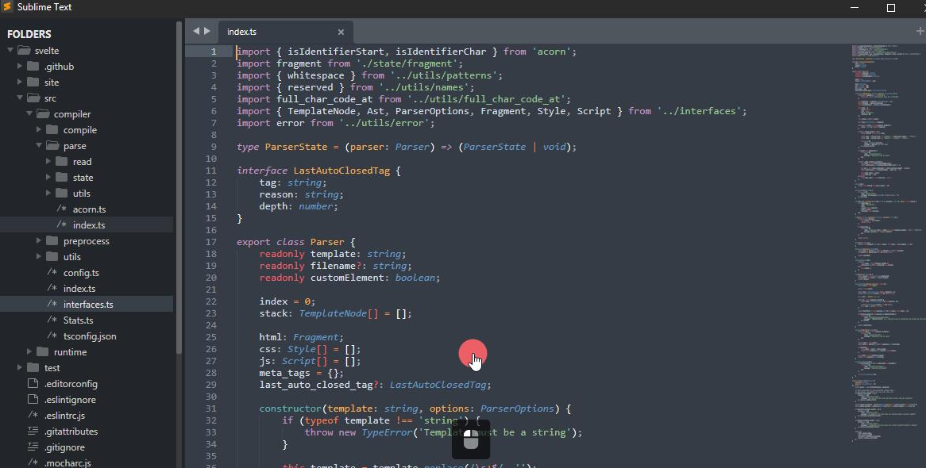
Task: Click the compiler folder icon
Action: click(x=43, y=114)
